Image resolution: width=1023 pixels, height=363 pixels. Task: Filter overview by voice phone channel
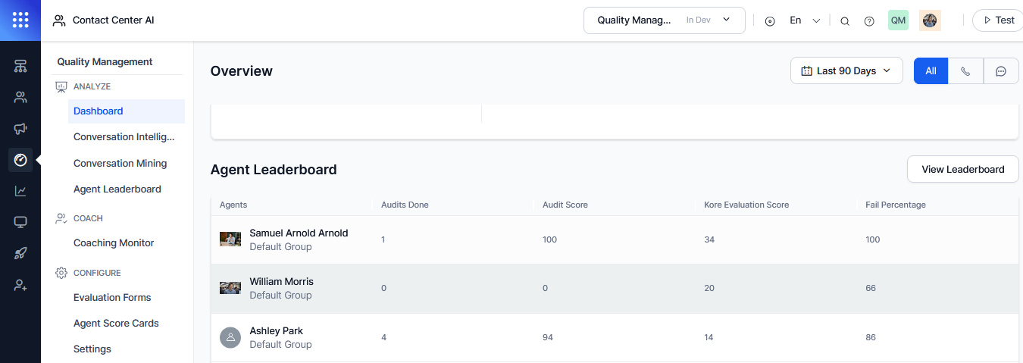pos(965,71)
